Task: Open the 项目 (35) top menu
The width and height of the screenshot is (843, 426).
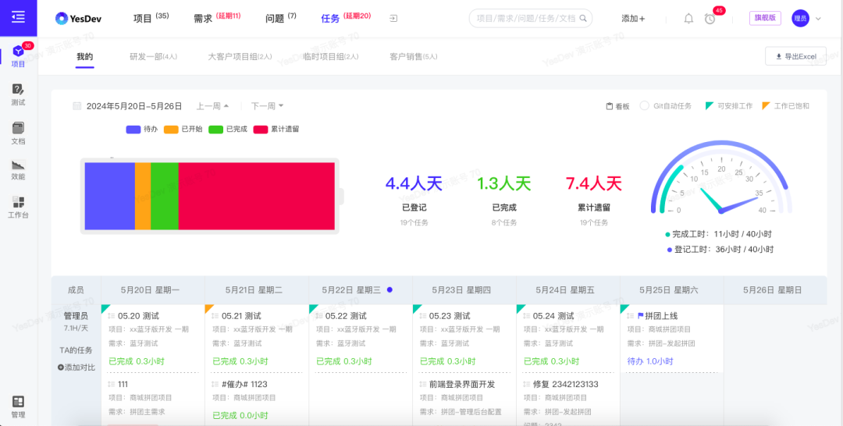Action: (151, 18)
